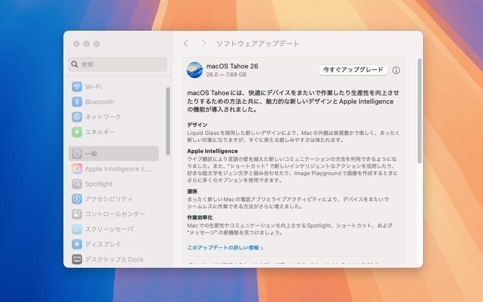Zoom the System Settings window
483x302 pixels.
(x=97, y=44)
